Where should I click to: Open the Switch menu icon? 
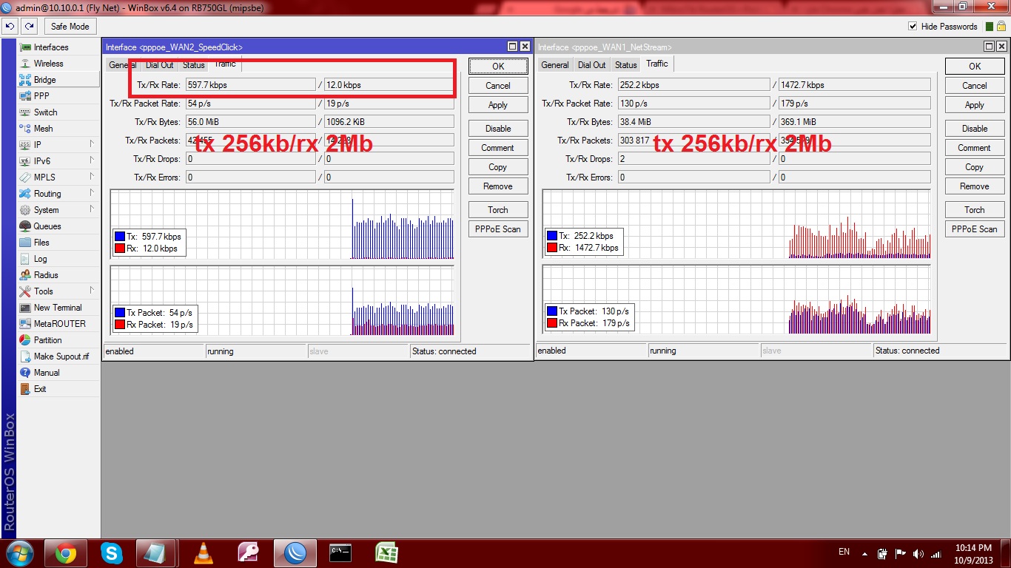point(25,112)
